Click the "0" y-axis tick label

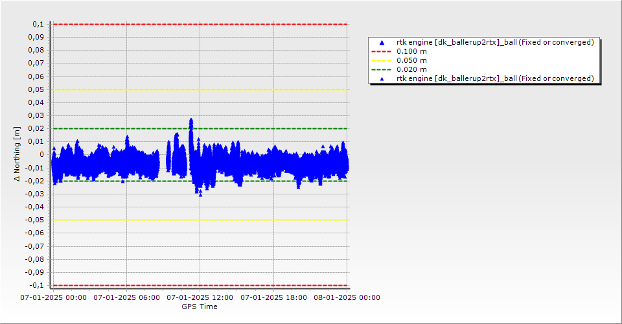point(42,155)
